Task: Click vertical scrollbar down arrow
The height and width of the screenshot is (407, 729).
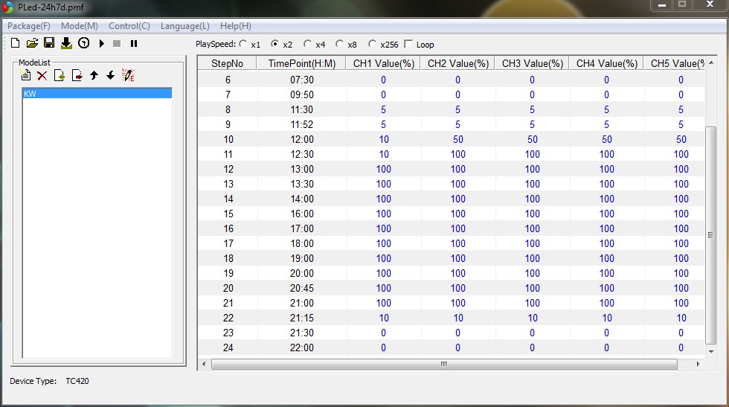Action: pos(711,352)
